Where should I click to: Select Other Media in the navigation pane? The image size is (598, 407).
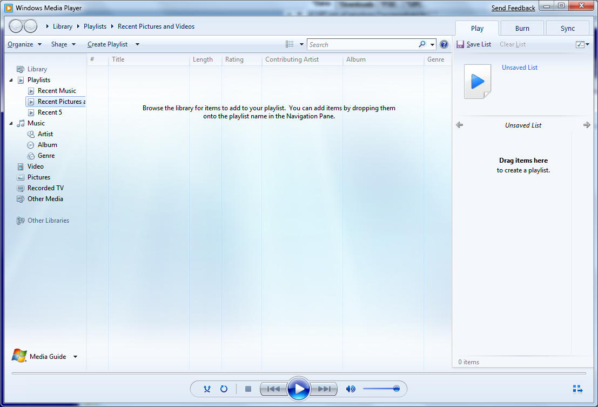click(x=45, y=199)
